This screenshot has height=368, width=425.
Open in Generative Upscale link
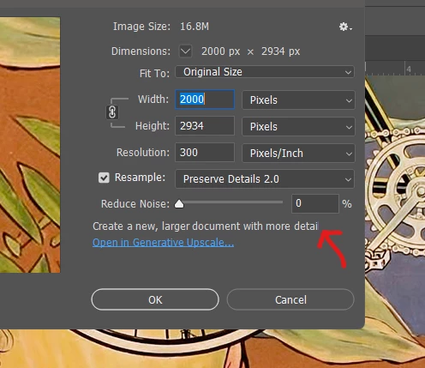coord(163,243)
